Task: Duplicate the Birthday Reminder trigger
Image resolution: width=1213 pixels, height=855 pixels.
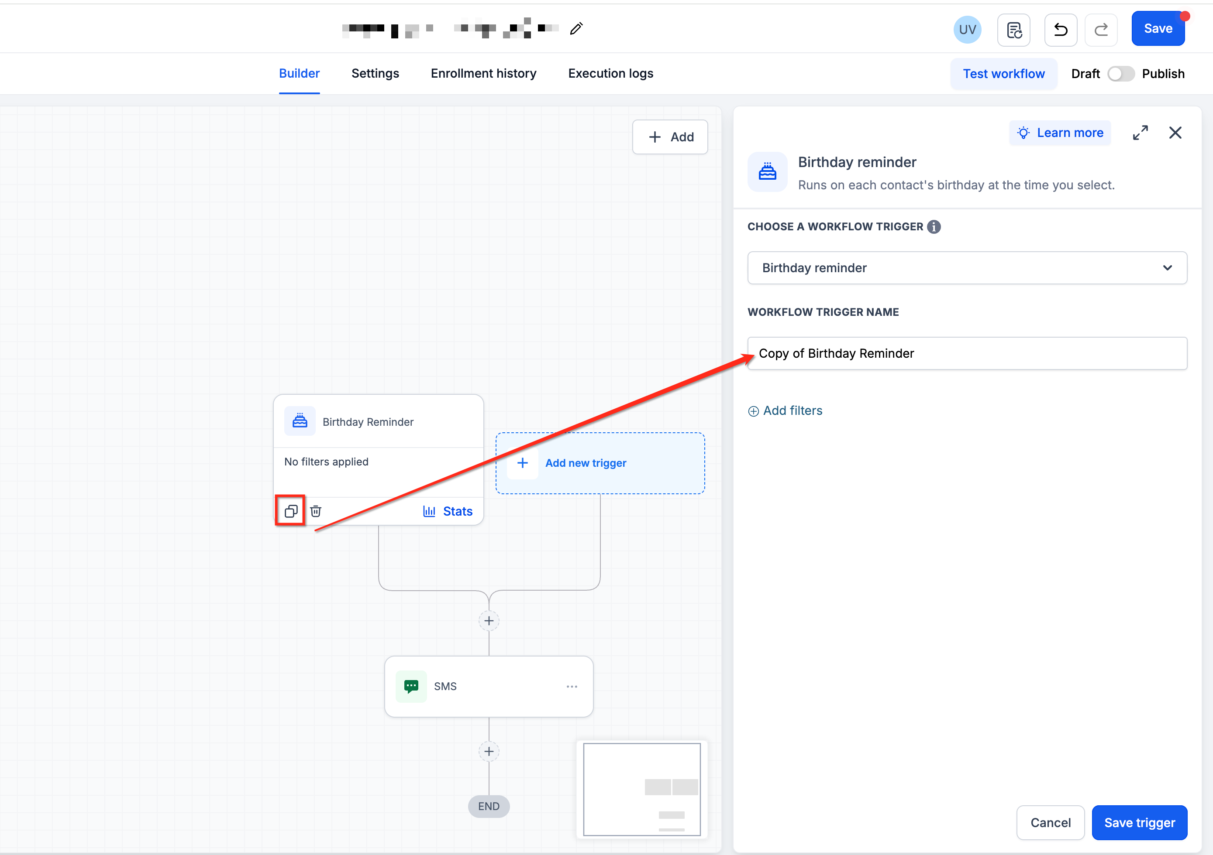Action: (290, 511)
